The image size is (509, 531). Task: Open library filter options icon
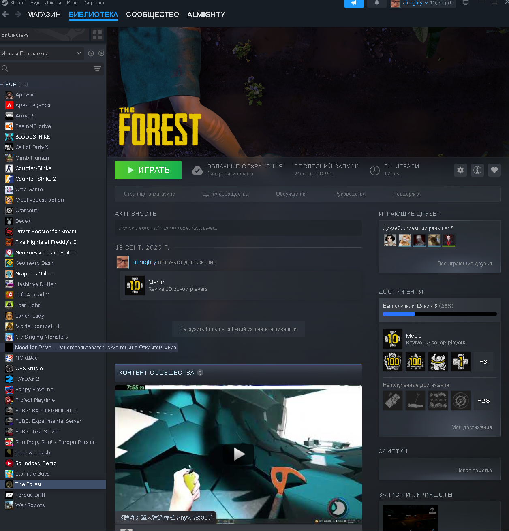(x=97, y=69)
